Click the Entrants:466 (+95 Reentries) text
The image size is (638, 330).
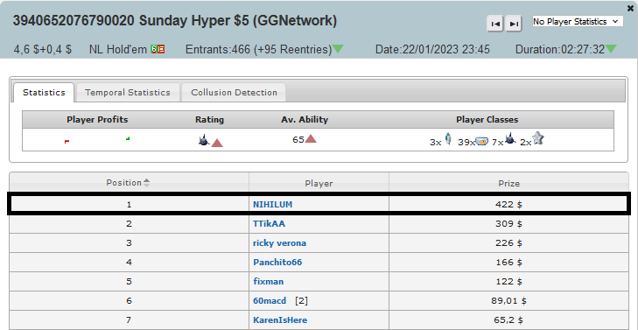(x=259, y=50)
